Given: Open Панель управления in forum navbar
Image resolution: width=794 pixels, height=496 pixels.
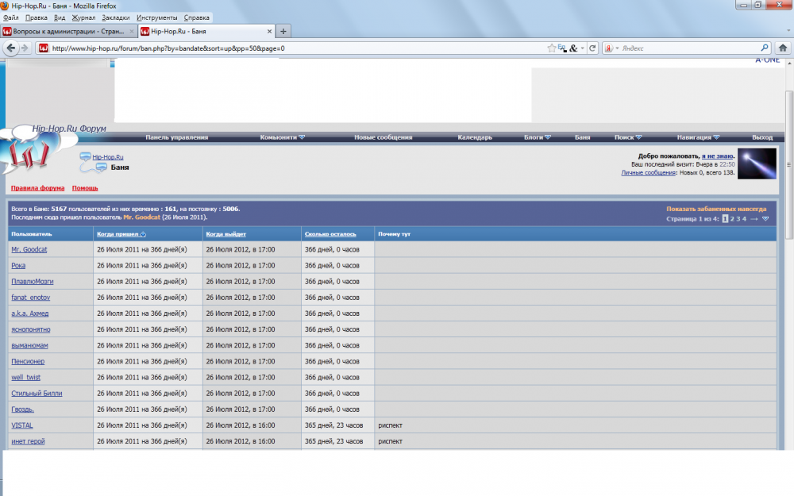Looking at the screenshot, I should 177,137.
